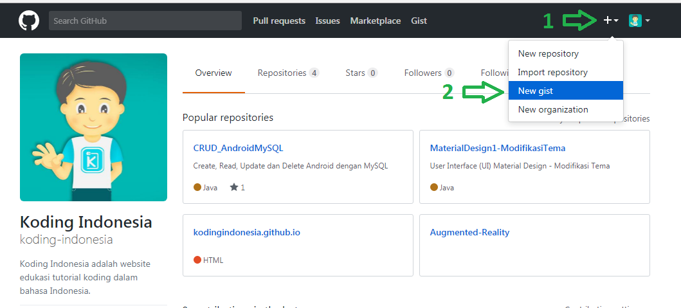The height and width of the screenshot is (308, 681).
Task: Select New repository from menu
Action: pos(565,54)
